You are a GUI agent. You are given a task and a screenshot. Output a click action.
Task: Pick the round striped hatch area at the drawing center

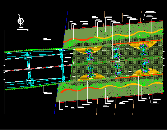click(x=117, y=62)
